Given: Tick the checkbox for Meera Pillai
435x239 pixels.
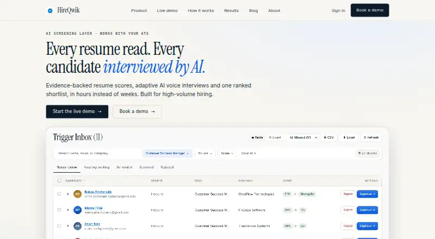Looking at the screenshot, I should 59,210.
